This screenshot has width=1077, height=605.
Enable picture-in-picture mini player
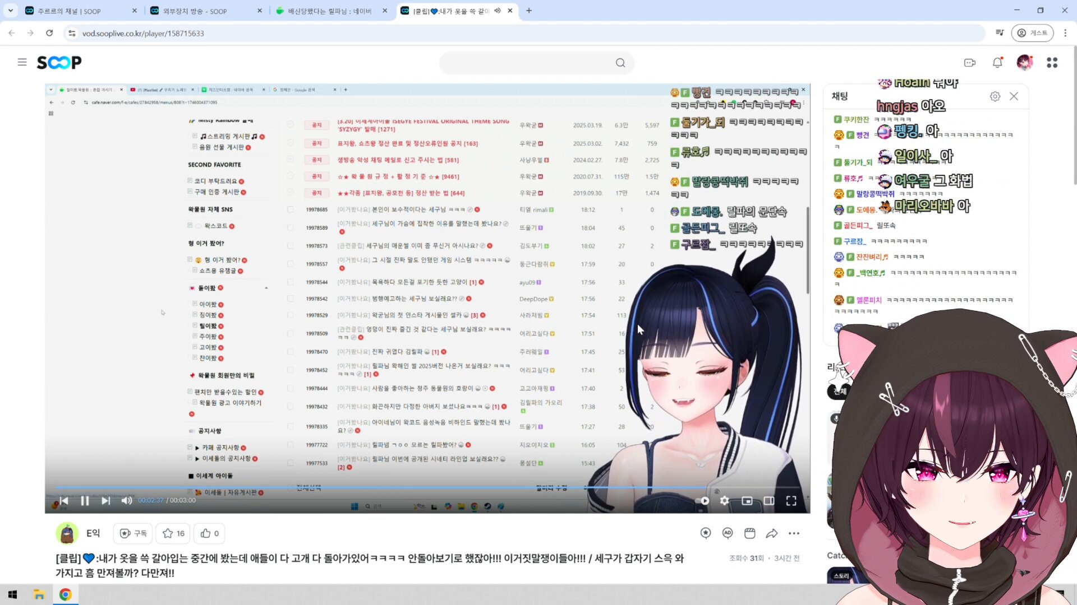click(x=747, y=501)
